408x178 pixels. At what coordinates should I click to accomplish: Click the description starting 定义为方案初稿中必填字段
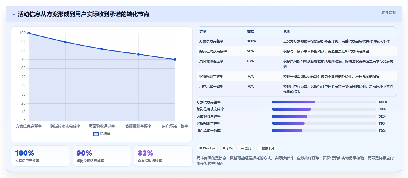tap(336, 41)
